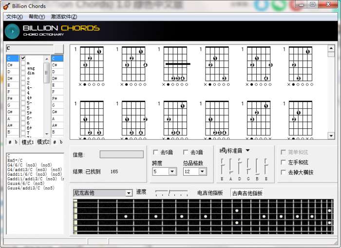The image size is (341, 248).
Task: Click flat (b) button under root note list
Action: [16, 142]
